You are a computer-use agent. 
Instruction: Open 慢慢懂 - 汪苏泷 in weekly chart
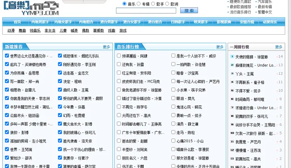248,151
